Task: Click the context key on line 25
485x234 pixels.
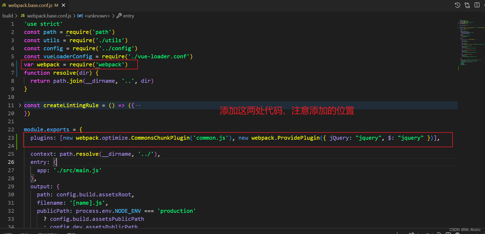Action: [42, 154]
